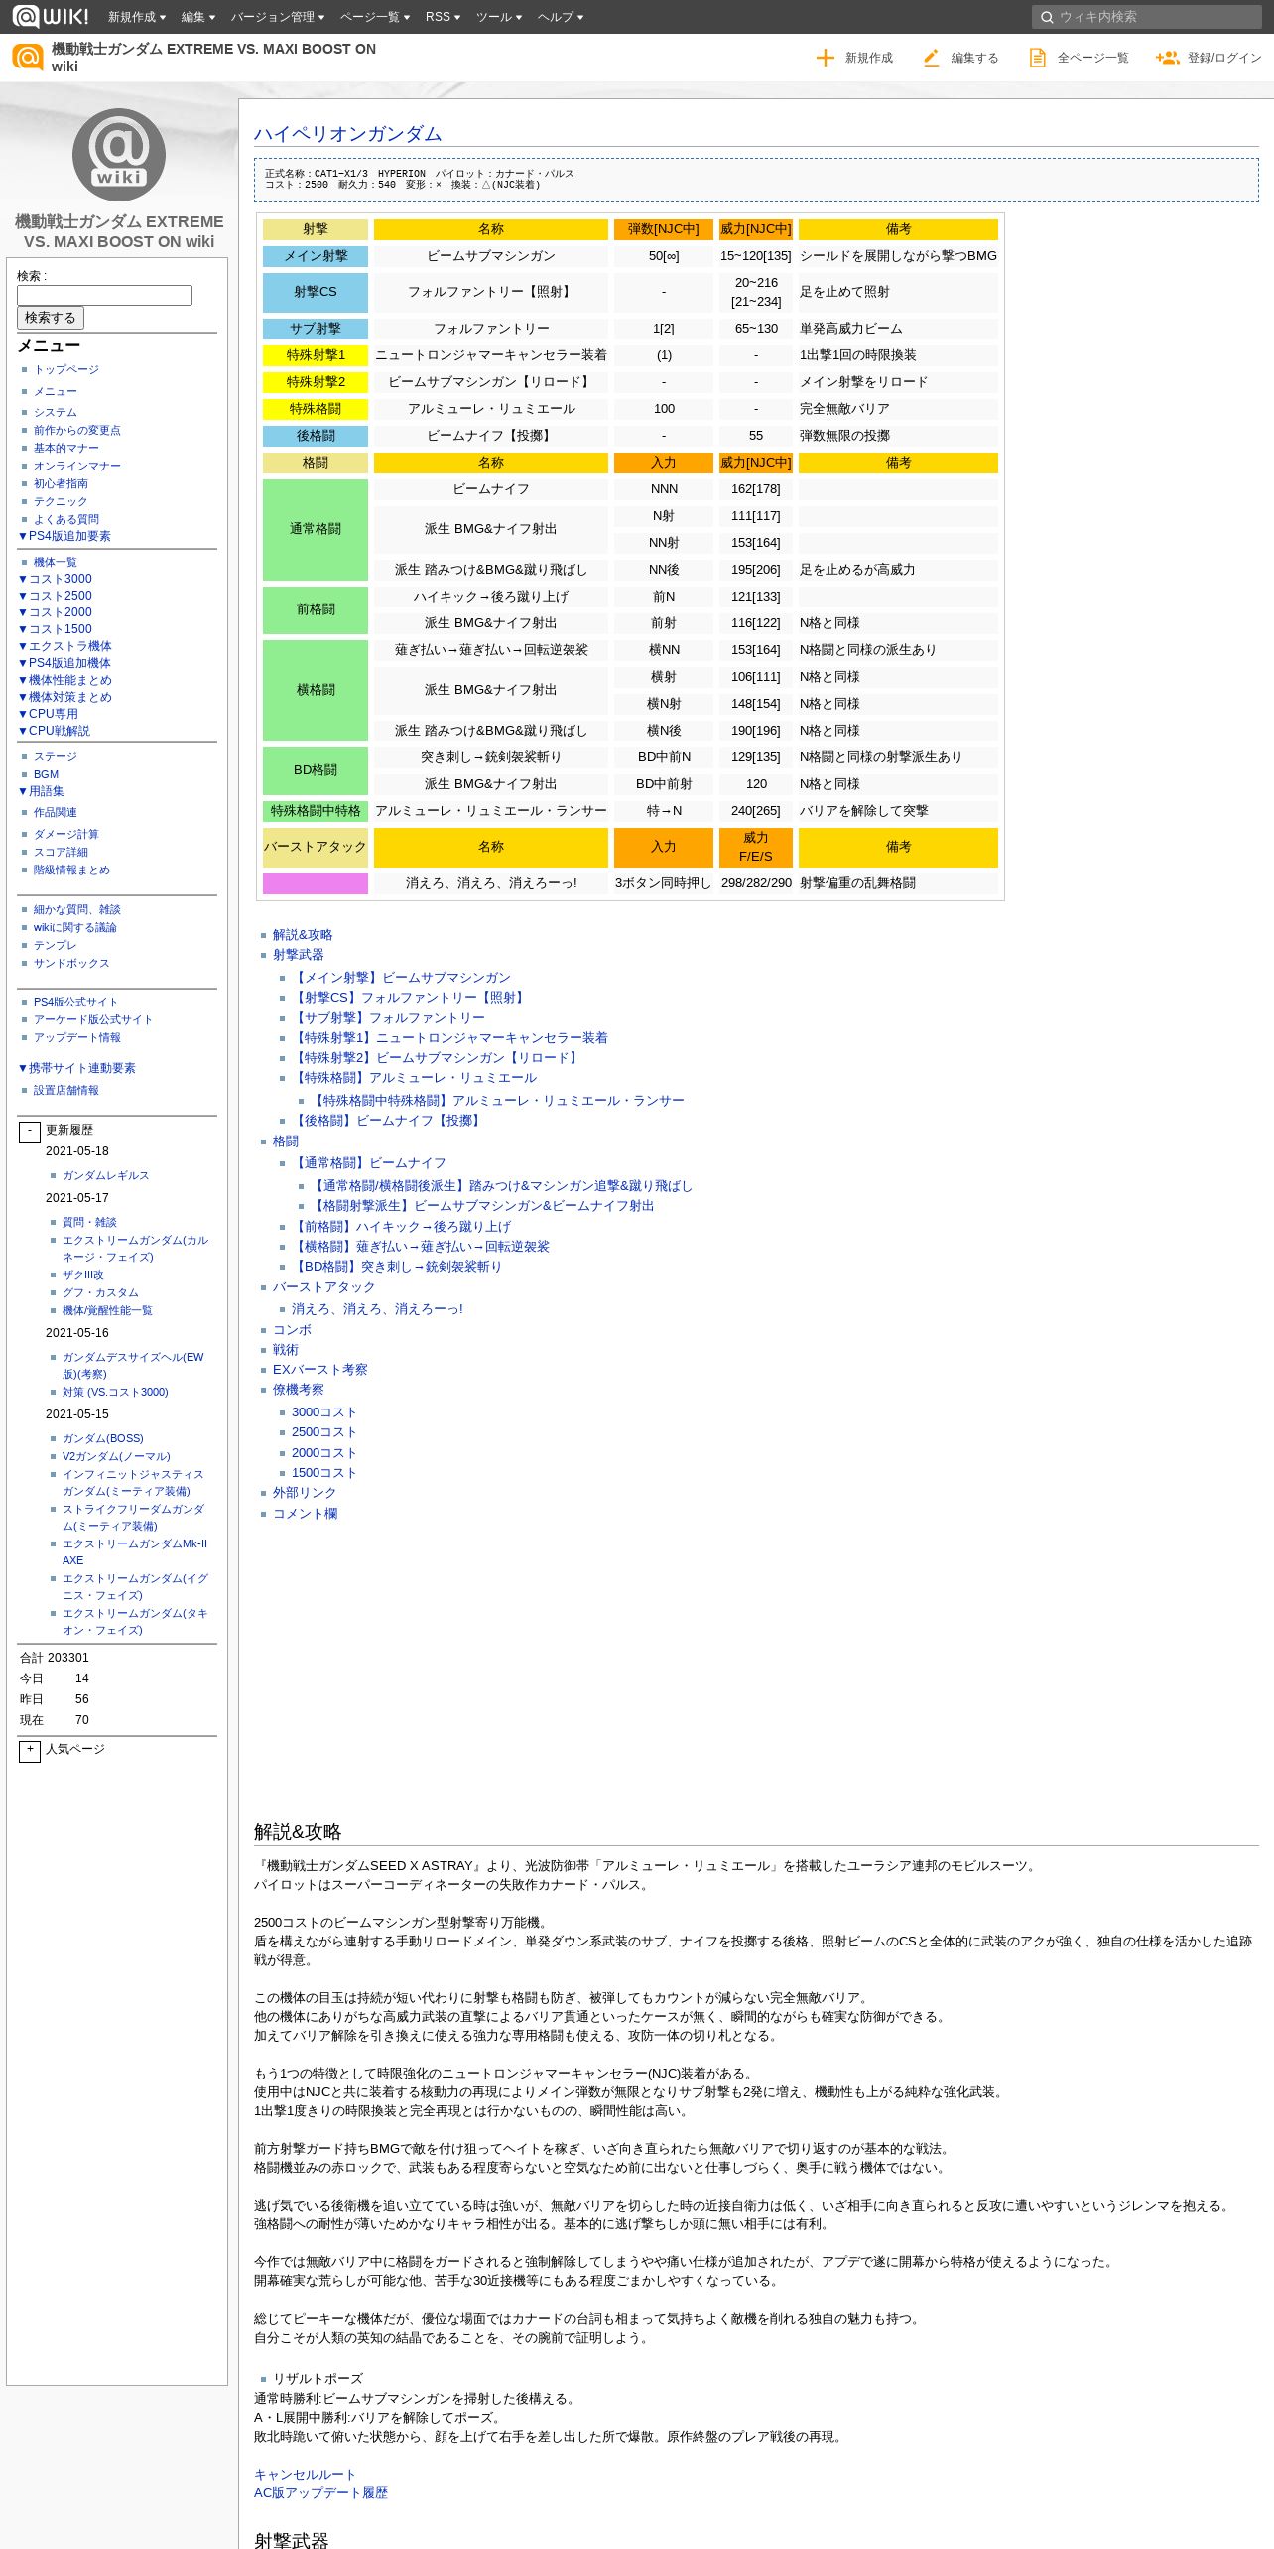Jump to 【通常格闘】ビームナイフ section
Screen dimensions: 1274x2549
[369, 1163]
